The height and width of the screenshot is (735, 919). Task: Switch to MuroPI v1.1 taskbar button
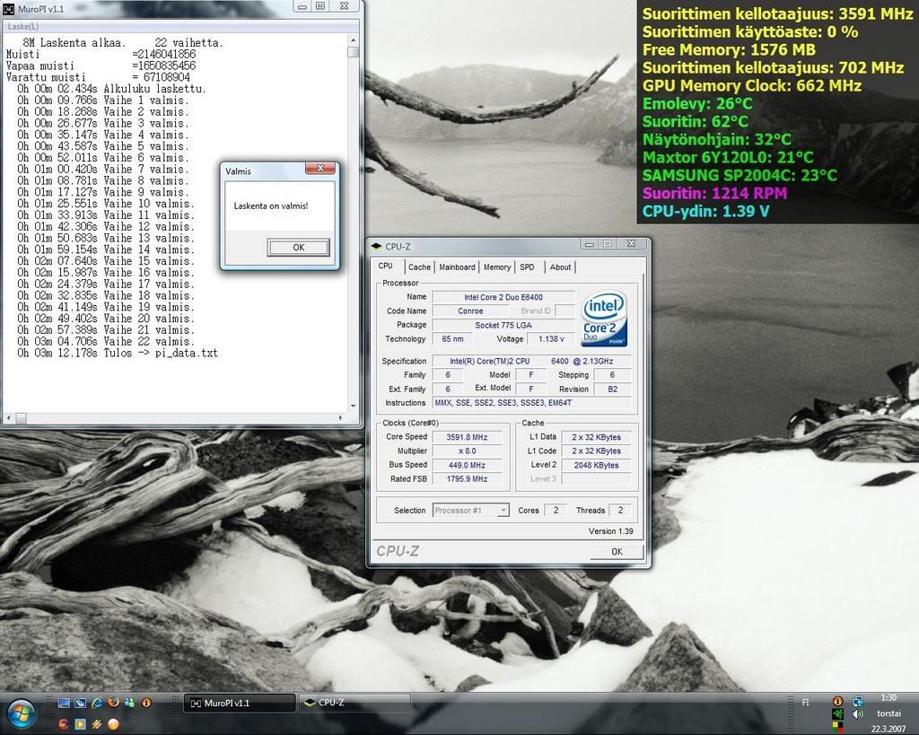pyautogui.click(x=240, y=703)
